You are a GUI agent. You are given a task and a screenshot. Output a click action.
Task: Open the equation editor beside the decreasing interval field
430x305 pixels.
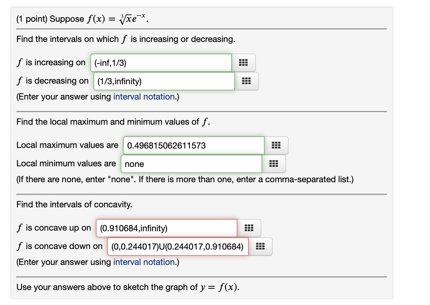pyautogui.click(x=247, y=81)
